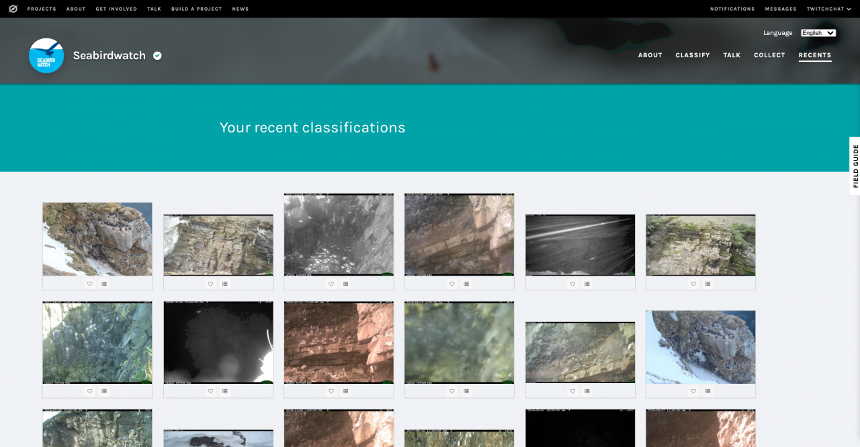
Task: Favorite the second image in the second row
Action: (x=210, y=391)
